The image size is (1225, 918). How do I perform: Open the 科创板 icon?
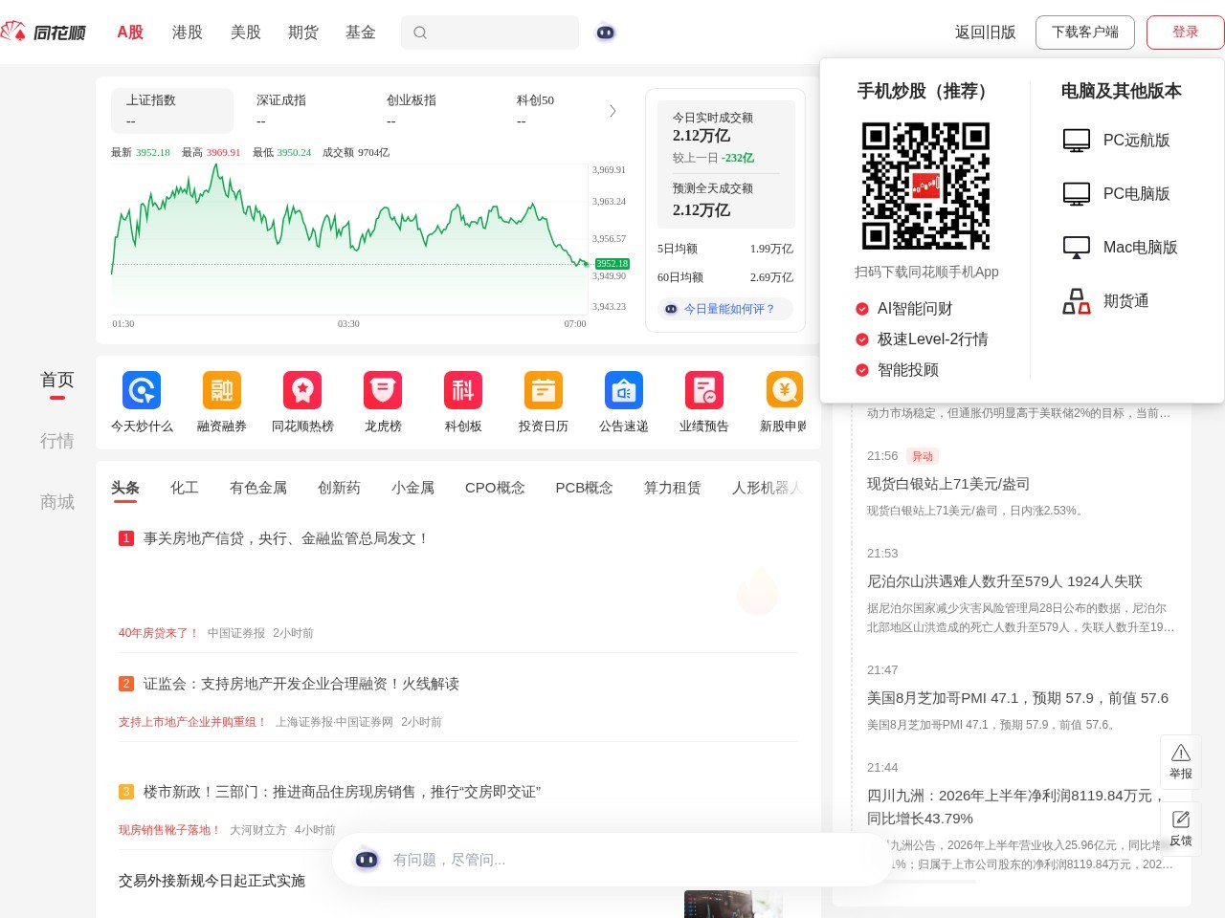(x=463, y=390)
